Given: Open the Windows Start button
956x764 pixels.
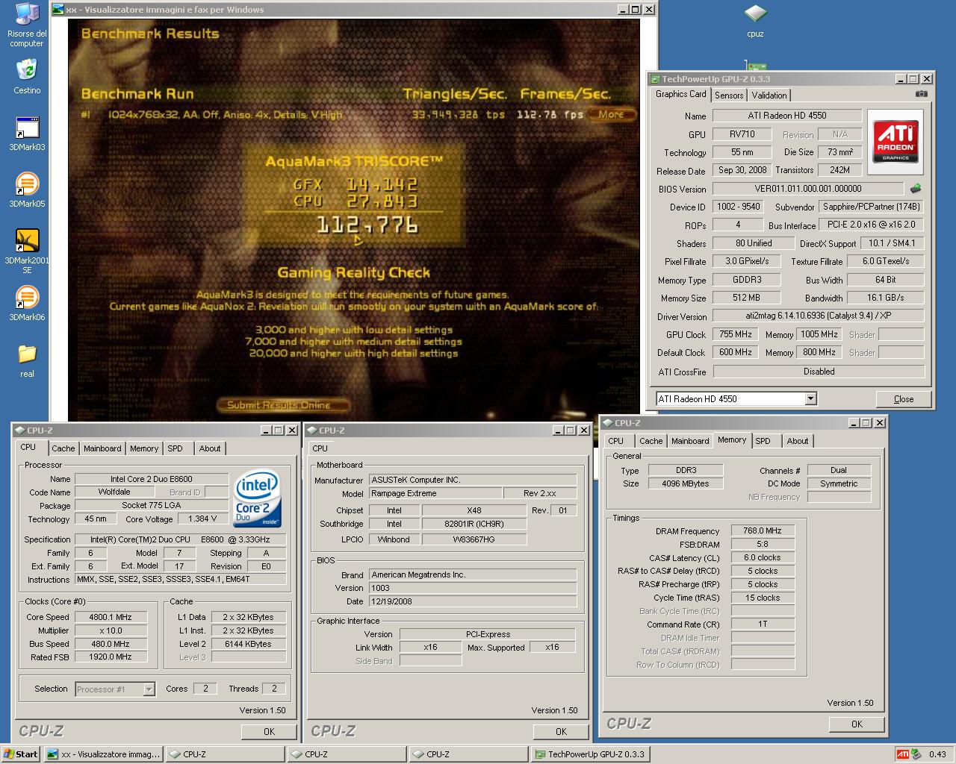Looking at the screenshot, I should 21,754.
